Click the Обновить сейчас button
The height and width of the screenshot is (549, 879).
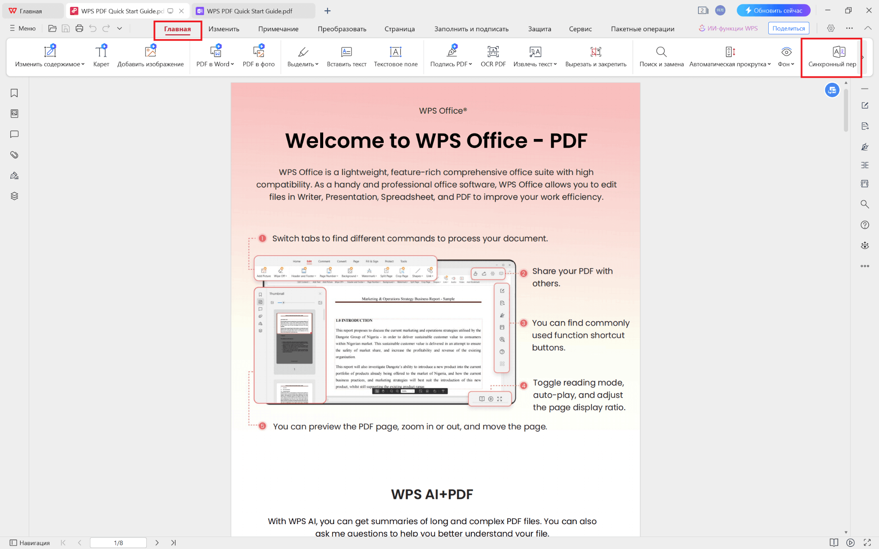pos(773,10)
